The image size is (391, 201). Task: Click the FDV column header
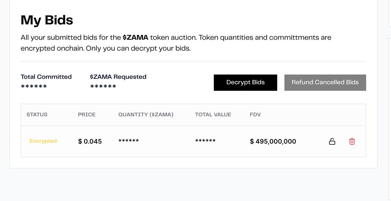point(255,114)
